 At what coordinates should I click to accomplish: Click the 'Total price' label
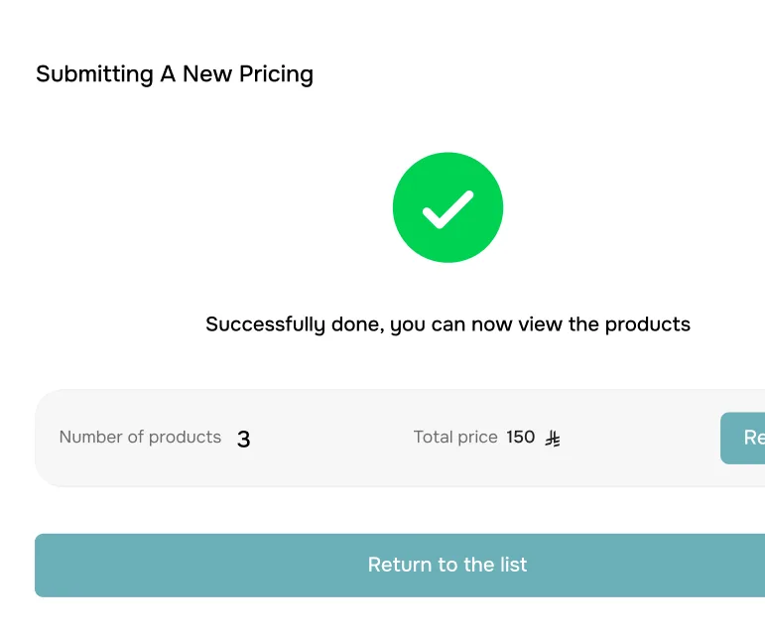[x=455, y=438]
